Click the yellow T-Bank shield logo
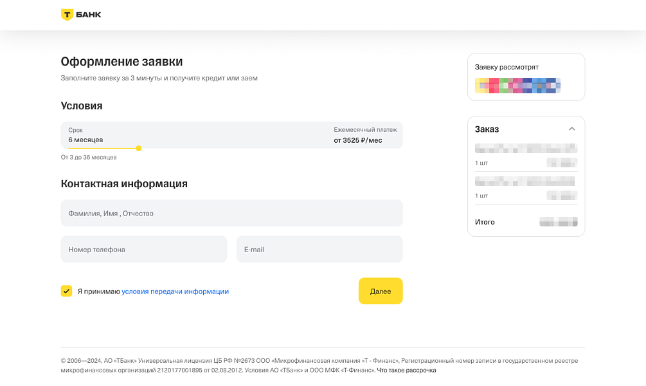The height and width of the screenshot is (386, 646). pos(67,15)
